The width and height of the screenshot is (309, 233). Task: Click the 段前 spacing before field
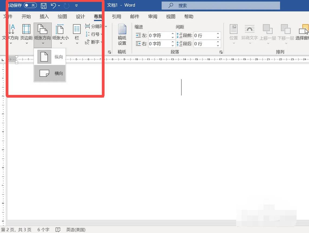[x=205, y=36]
